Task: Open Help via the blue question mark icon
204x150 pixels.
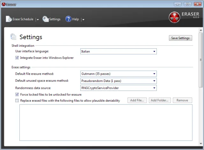Action: (x=69, y=19)
